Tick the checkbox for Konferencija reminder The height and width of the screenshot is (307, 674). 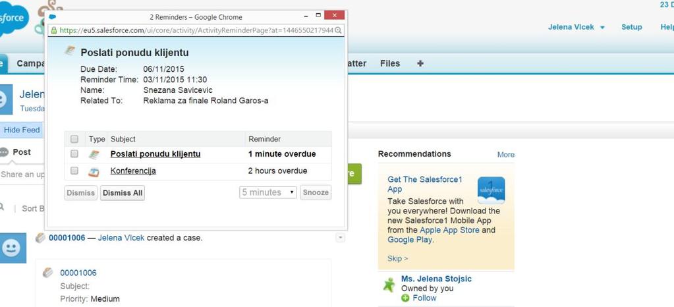tap(74, 171)
